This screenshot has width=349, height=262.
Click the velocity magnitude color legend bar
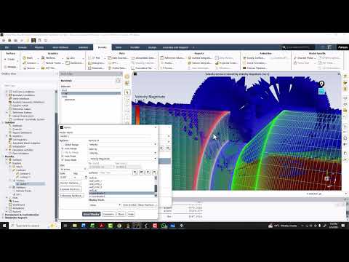[137, 115]
